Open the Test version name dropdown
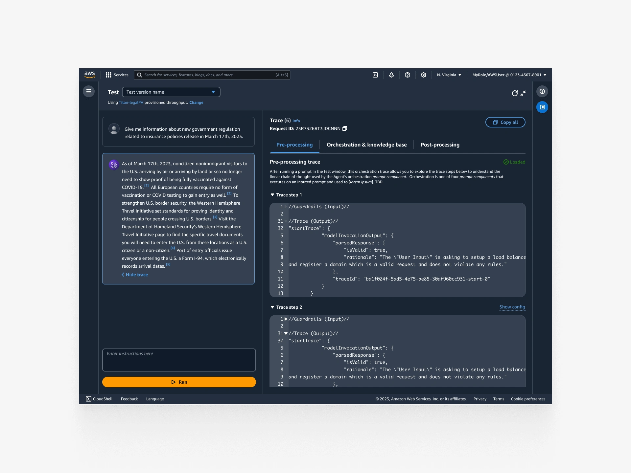631x473 pixels. coord(171,92)
